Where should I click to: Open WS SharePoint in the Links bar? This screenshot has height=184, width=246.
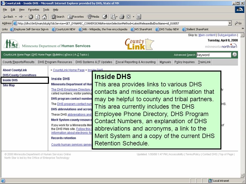pos(141,29)
